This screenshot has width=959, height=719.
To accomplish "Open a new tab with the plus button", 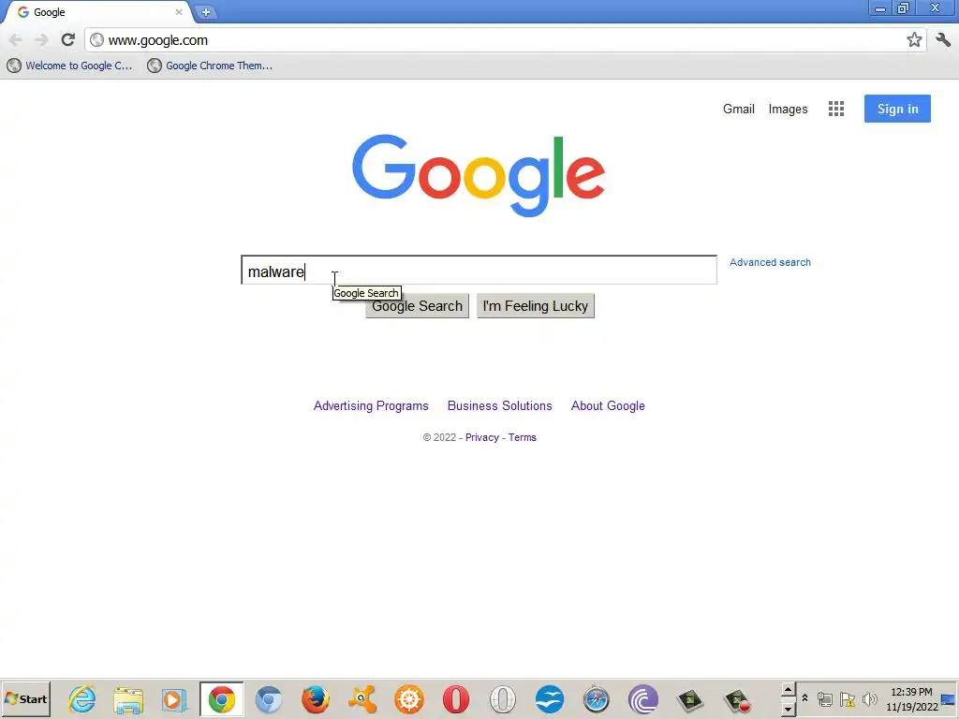I will (x=206, y=12).
